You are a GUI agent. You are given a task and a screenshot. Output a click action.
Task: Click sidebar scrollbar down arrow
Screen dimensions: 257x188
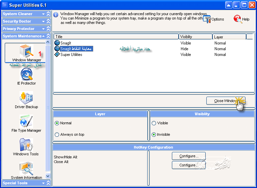point(48,176)
